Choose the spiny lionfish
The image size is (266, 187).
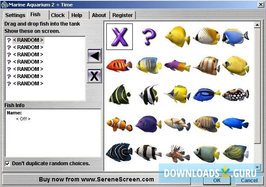178,154
